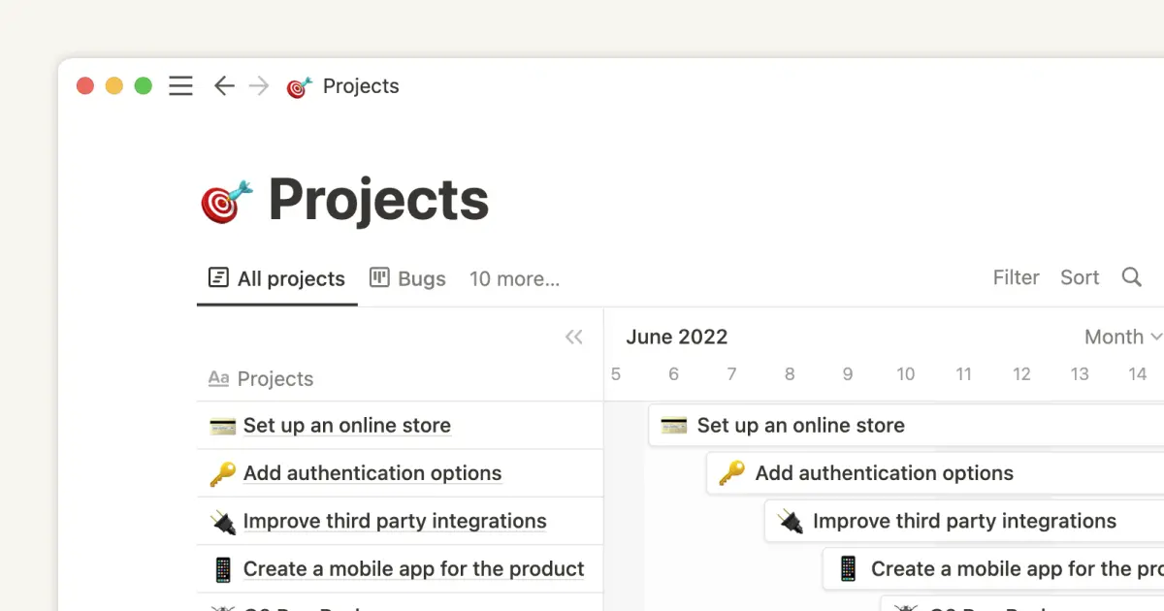Viewport: 1164px width, 611px height.
Task: Click the plug icon beside Improve third party integrations
Action: 224,521
